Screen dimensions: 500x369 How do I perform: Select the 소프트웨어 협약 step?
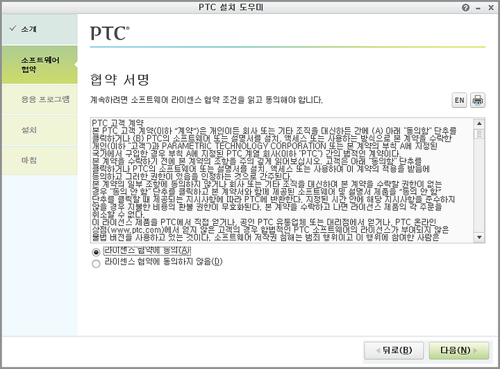40,65
